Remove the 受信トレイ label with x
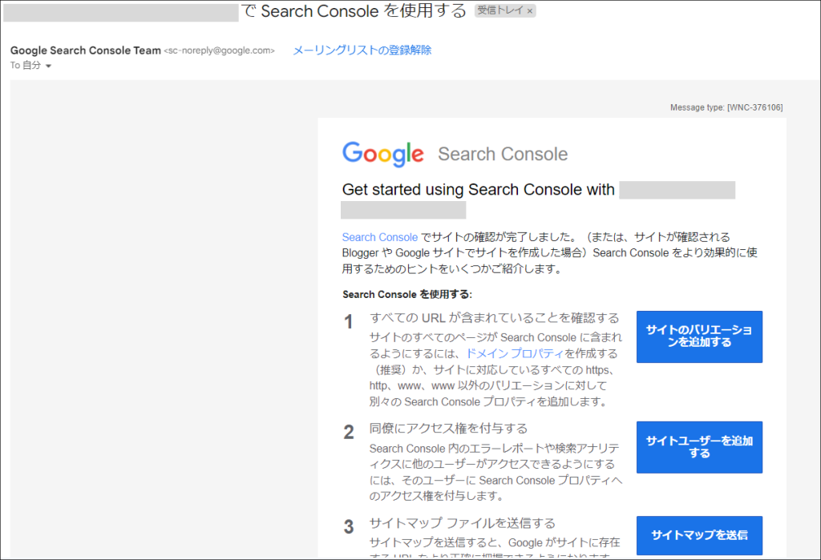 point(529,11)
